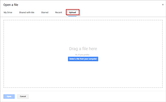Cancel the Open a file dialog
Image resolution: width=166 pixels, height=102 pixels.
point(23,96)
